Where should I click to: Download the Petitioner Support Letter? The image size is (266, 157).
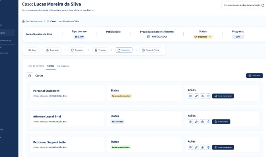(x=202, y=148)
